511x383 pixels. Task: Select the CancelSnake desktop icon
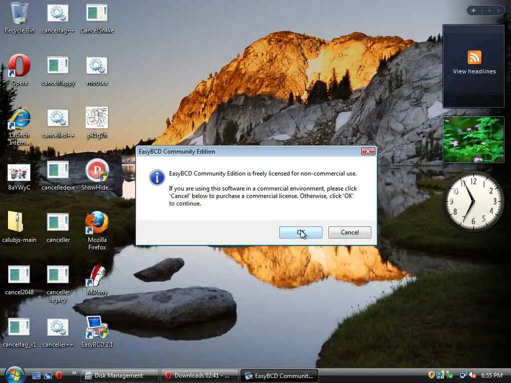pos(97,18)
